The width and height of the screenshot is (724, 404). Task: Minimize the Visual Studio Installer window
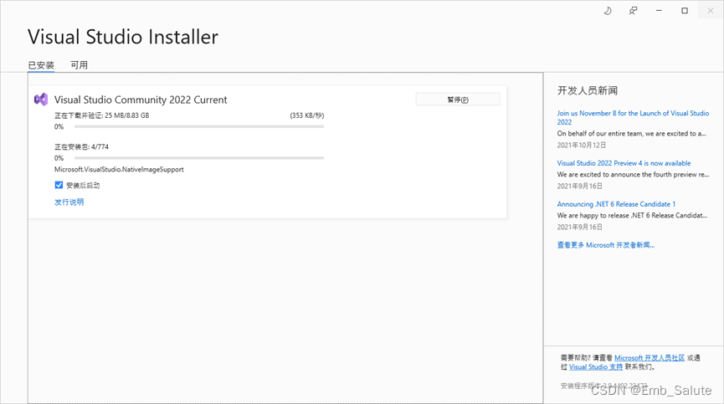point(659,11)
